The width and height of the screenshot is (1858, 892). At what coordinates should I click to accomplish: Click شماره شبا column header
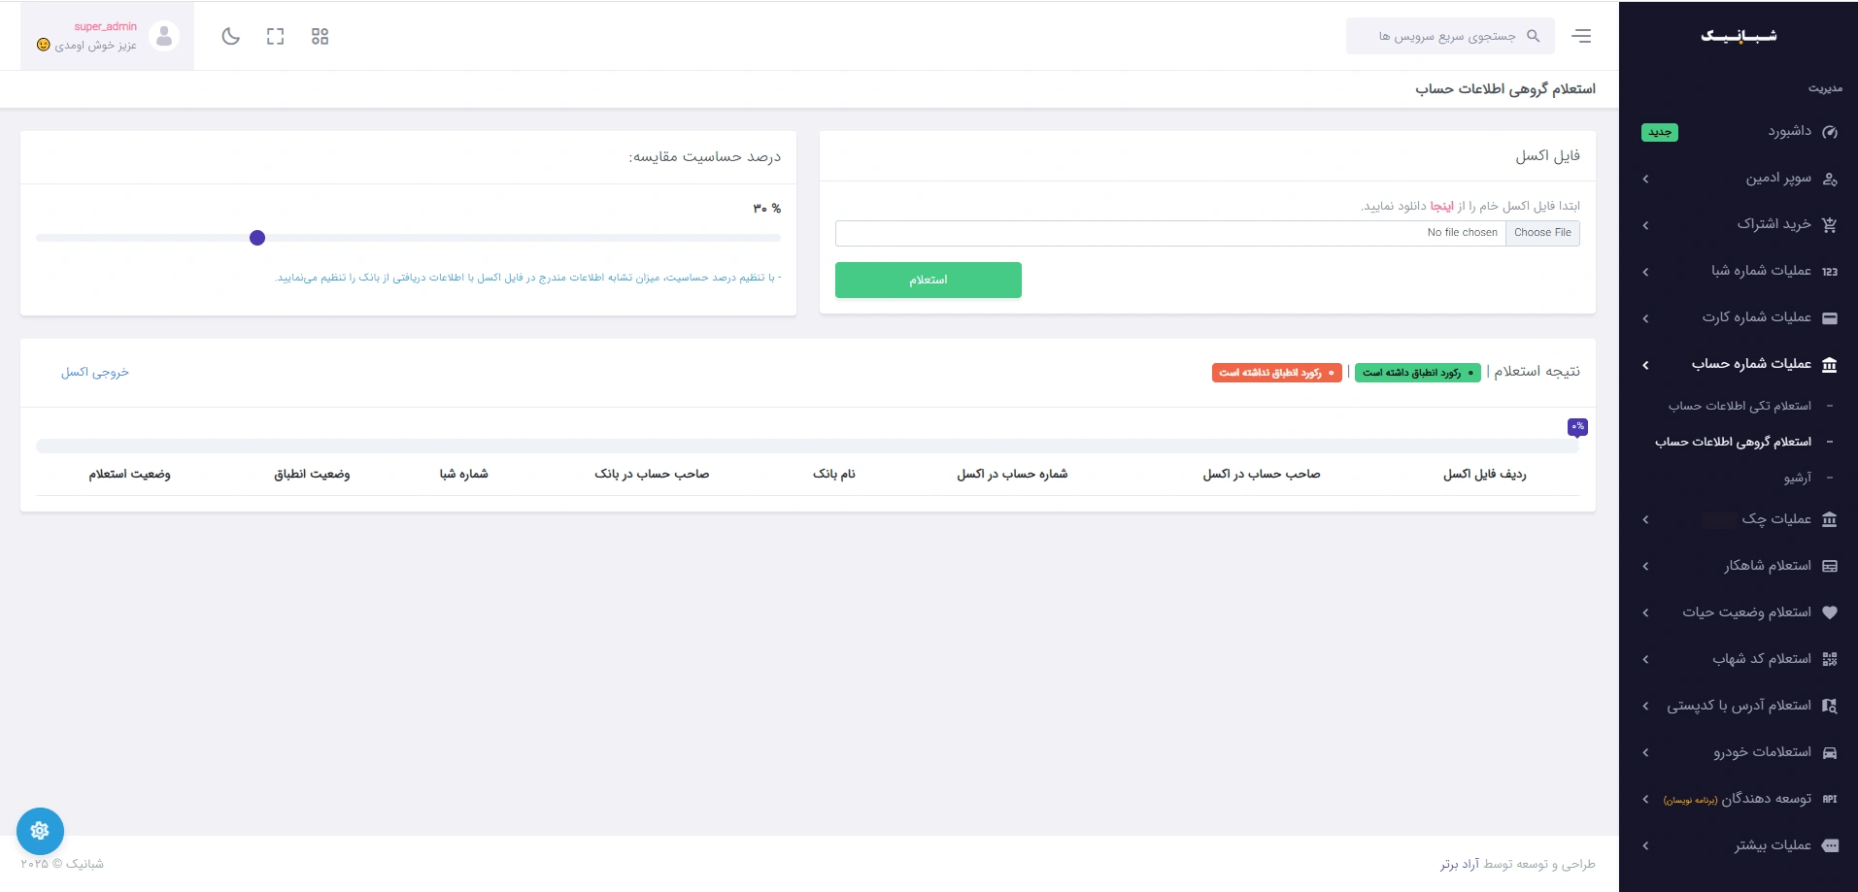[x=463, y=474]
